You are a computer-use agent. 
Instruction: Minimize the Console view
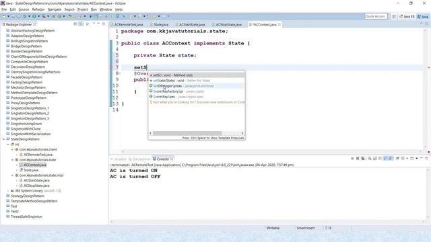point(422,158)
